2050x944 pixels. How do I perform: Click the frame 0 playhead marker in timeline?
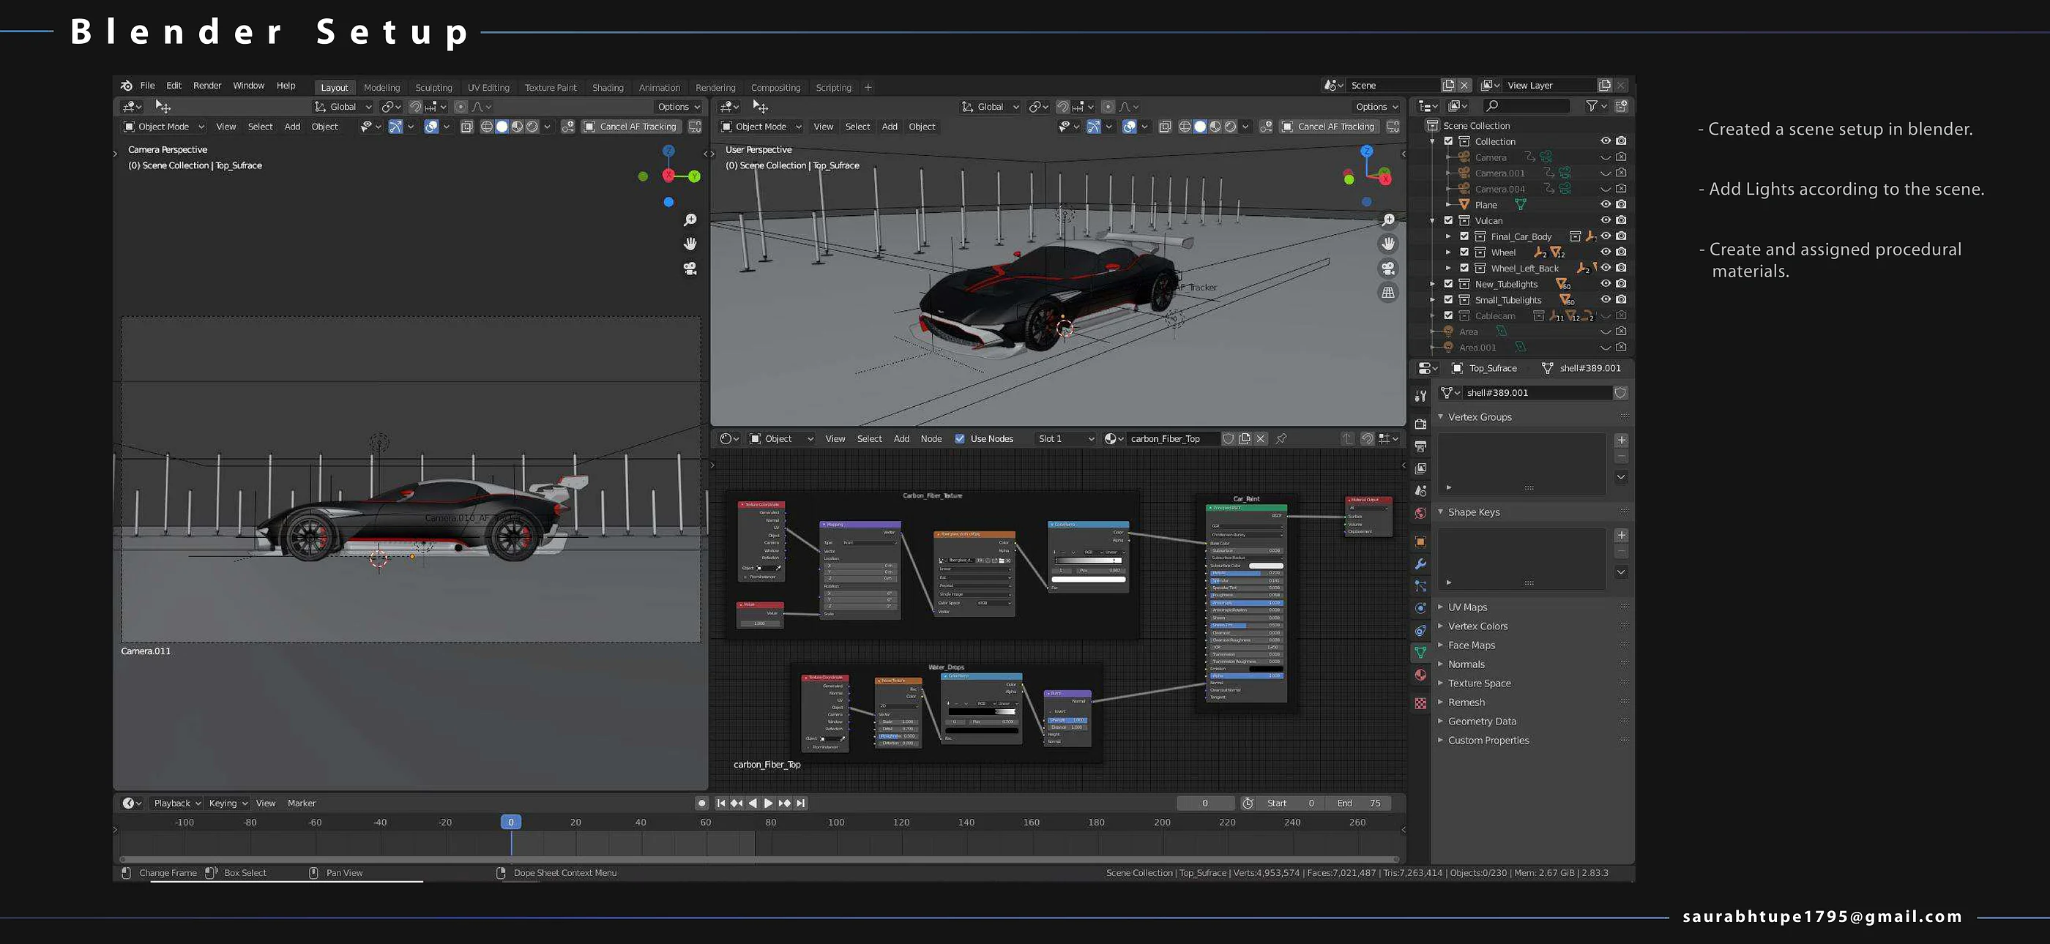point(511,823)
